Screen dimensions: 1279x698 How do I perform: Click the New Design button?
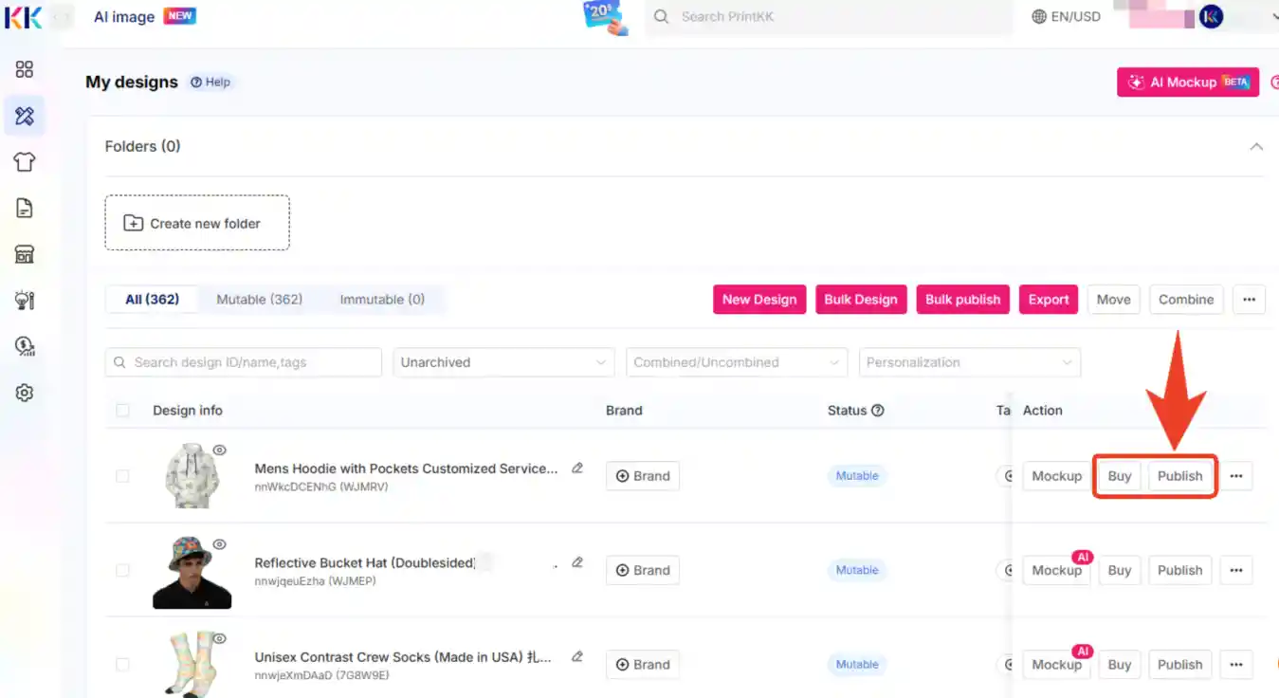759,300
